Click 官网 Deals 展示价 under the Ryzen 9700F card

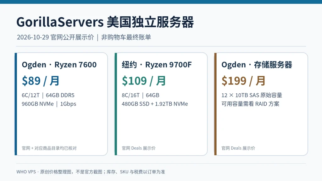pos(139,148)
